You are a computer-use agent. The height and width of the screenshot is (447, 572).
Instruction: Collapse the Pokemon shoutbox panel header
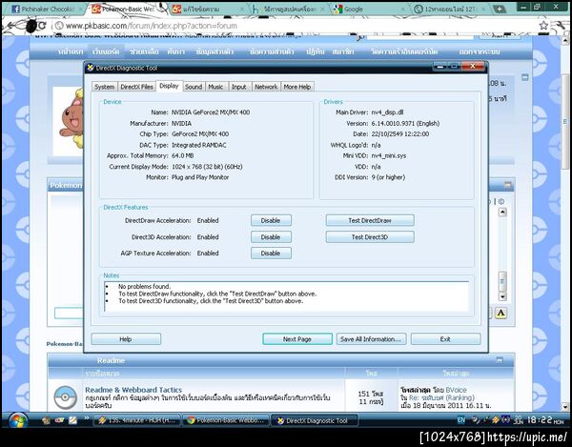[508, 185]
